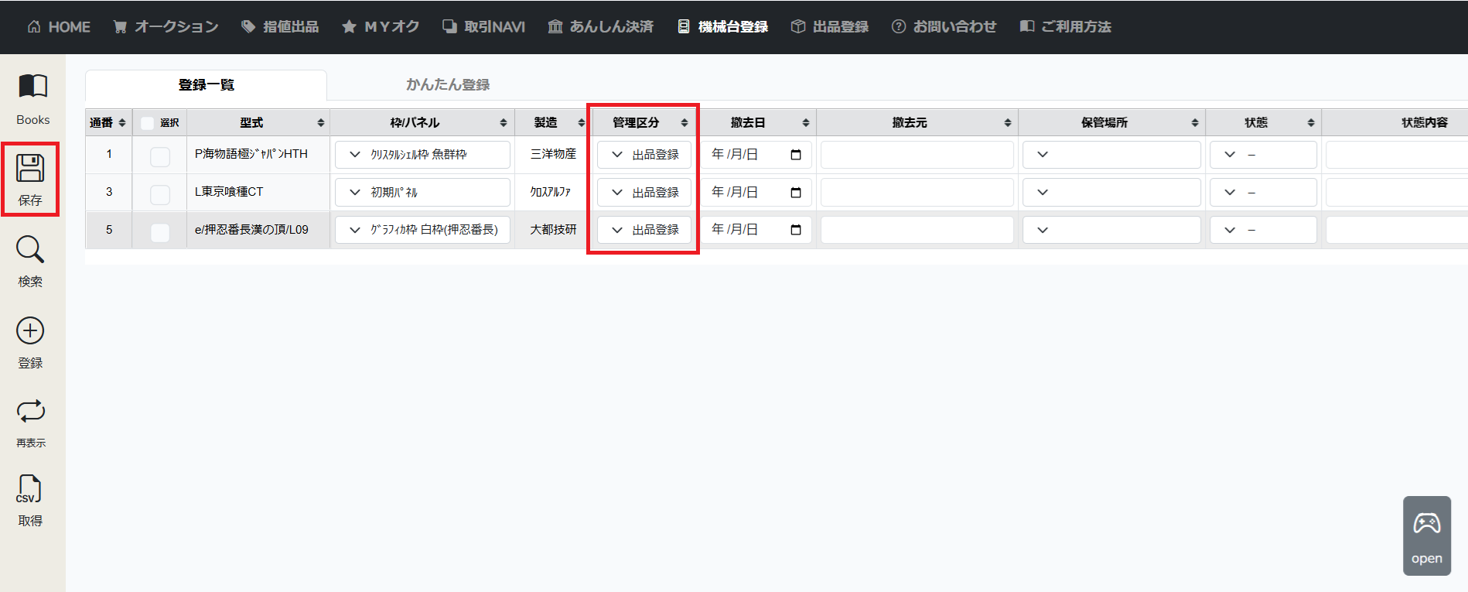Sort by 保管場所 column arrows
The height and width of the screenshot is (592, 1468).
tap(1195, 123)
